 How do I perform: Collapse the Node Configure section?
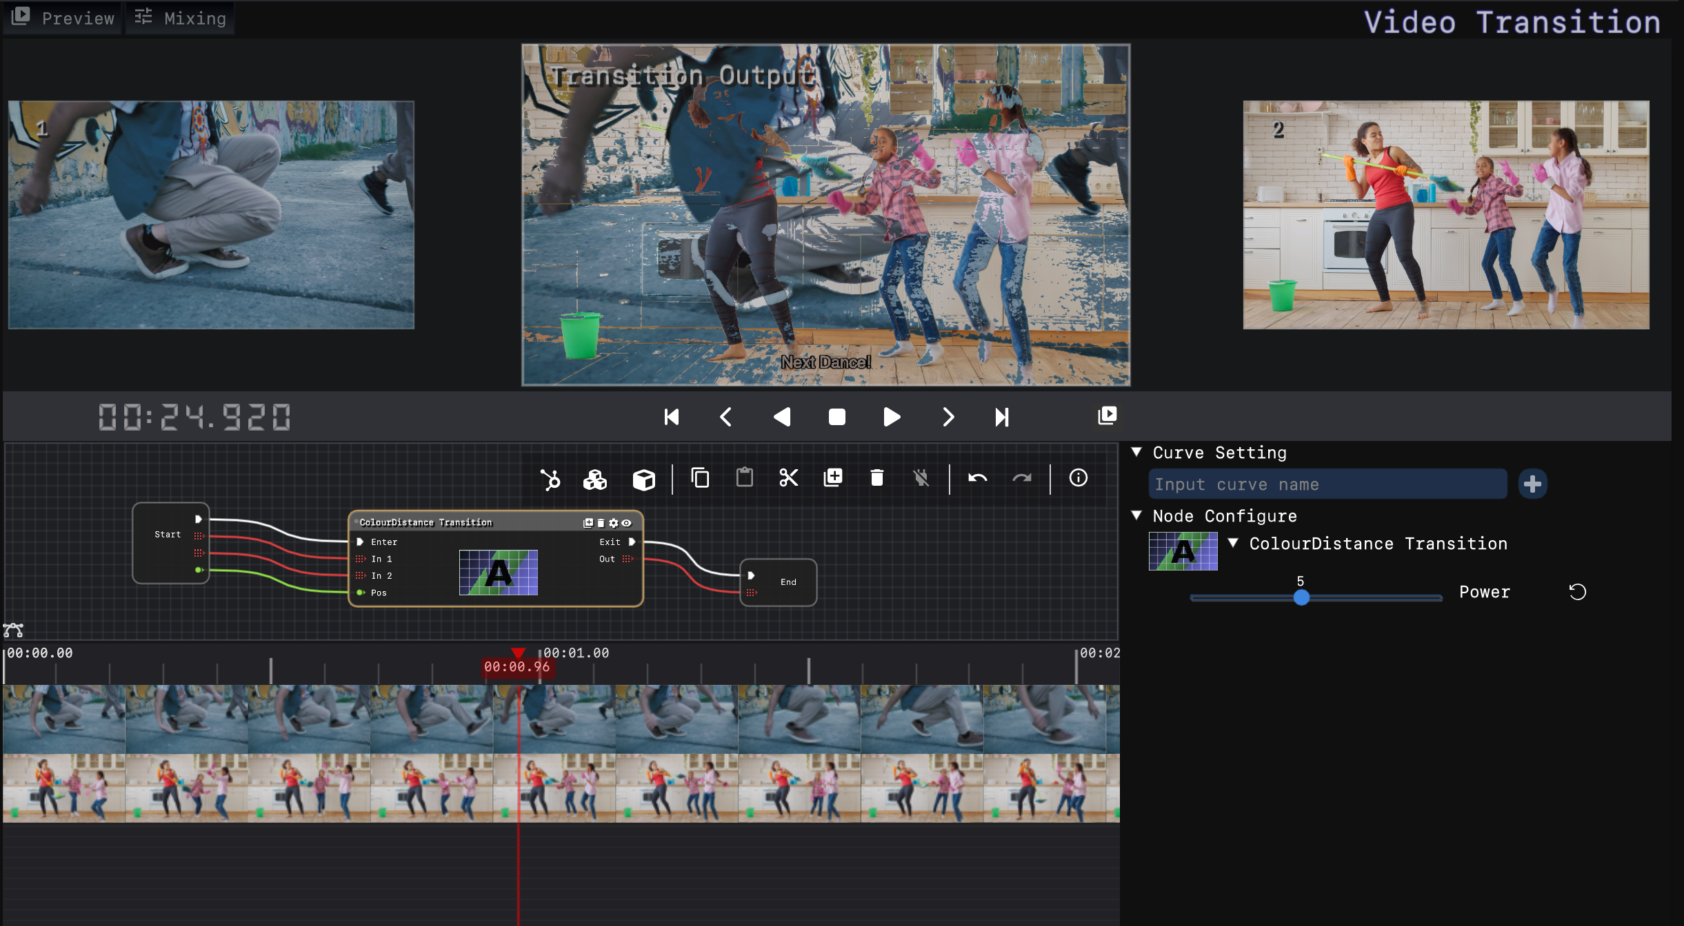pos(1136,515)
